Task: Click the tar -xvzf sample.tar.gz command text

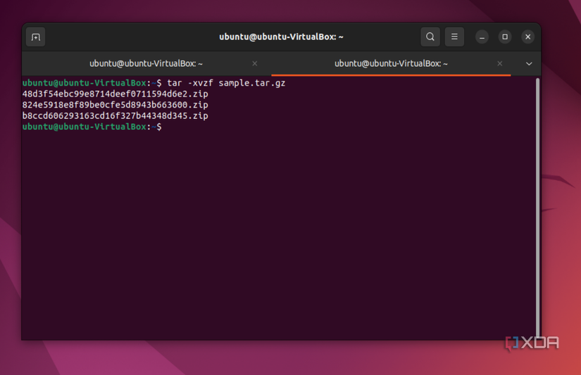Action: tap(226, 83)
